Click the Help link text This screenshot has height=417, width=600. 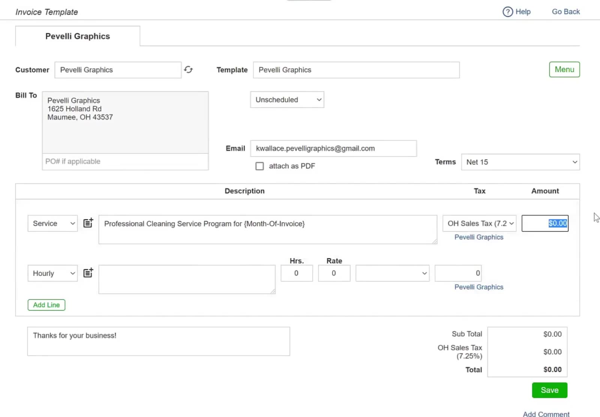click(x=523, y=12)
